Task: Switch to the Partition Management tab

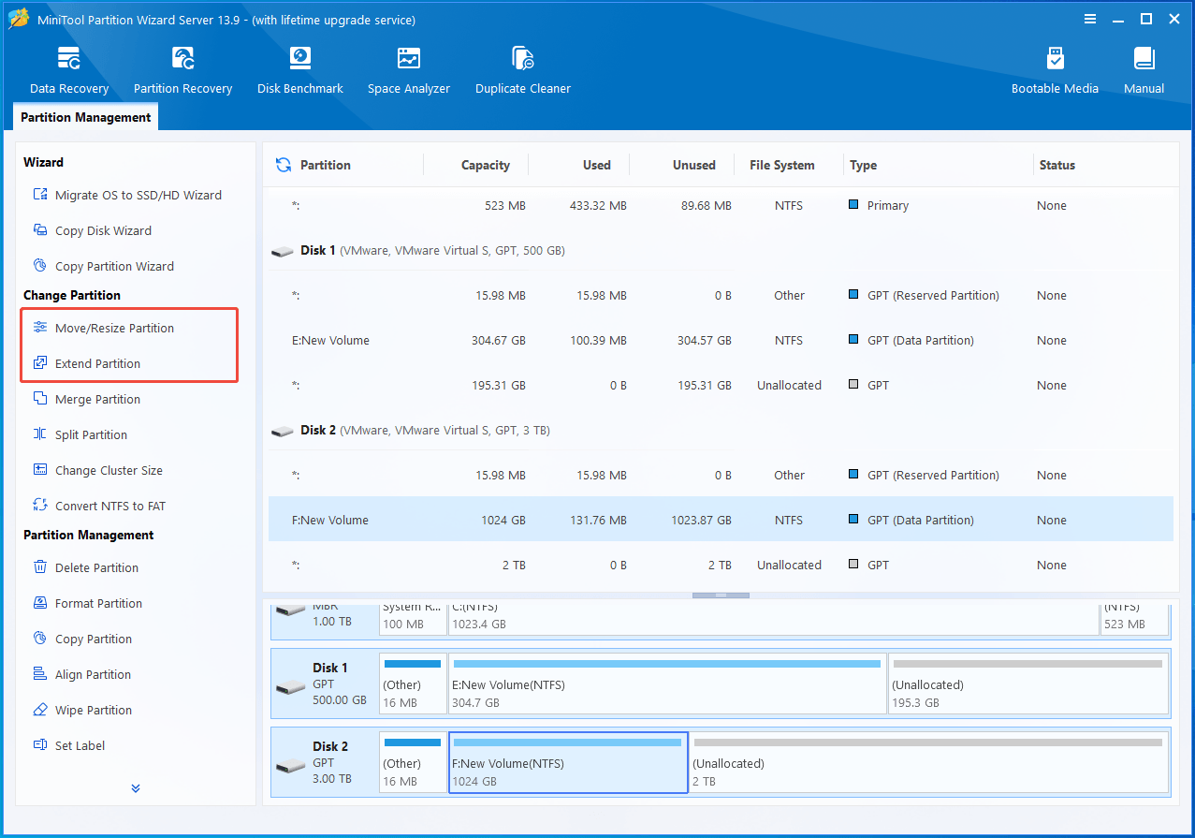Action: 86,117
